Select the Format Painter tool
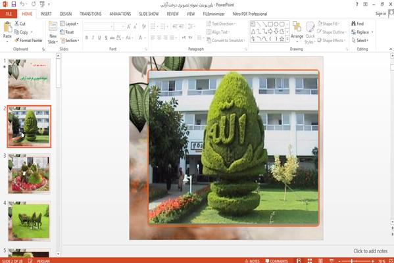 (x=28, y=41)
